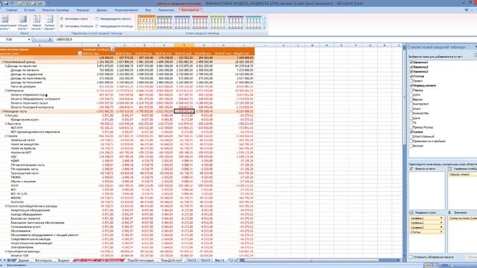This screenshot has width=477, height=268.
Task: Enable Отложить обновление макета checkbox
Action: tap(411, 258)
